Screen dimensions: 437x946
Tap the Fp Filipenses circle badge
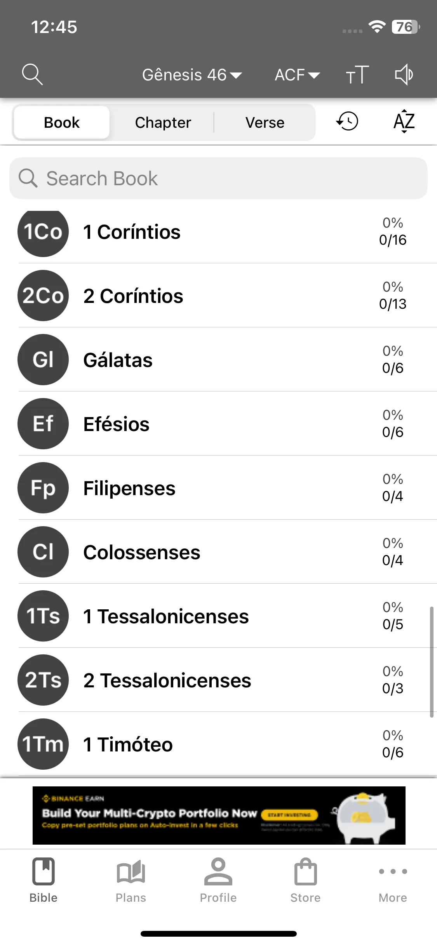coord(43,488)
